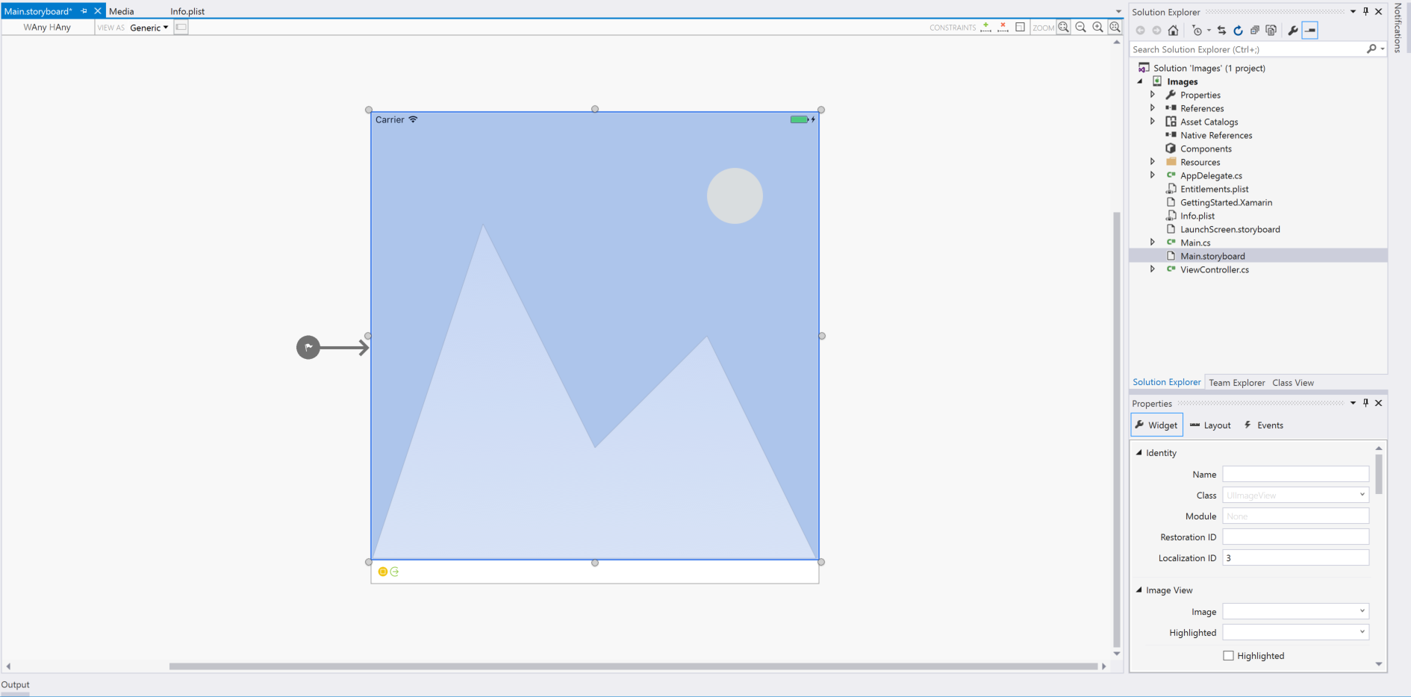1411x697 pixels.
Task: Switch to the Info.plist tab
Action: (x=187, y=11)
